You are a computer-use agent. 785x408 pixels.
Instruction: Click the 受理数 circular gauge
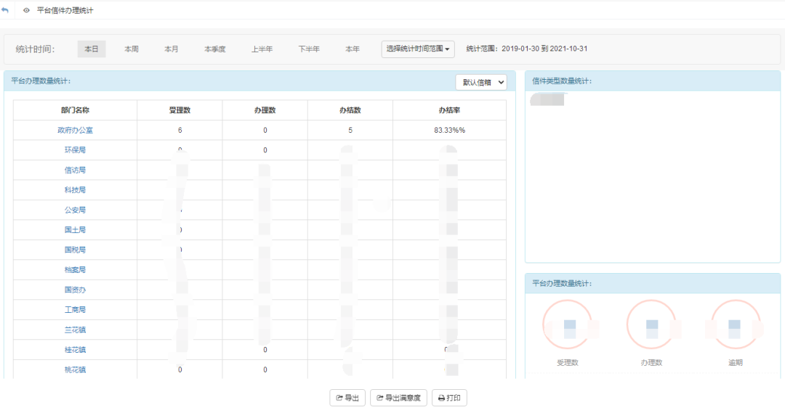point(567,325)
